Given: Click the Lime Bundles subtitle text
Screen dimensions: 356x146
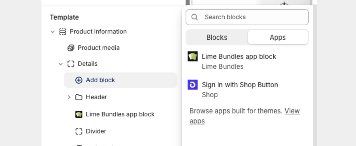Looking at the screenshot, I should 223,67.
